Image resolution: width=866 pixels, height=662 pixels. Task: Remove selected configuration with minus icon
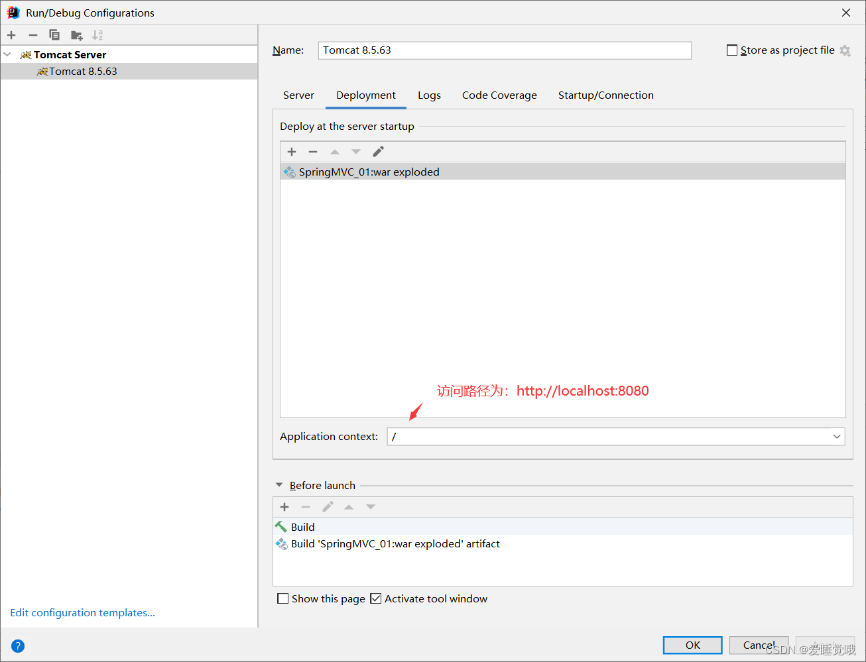[33, 35]
